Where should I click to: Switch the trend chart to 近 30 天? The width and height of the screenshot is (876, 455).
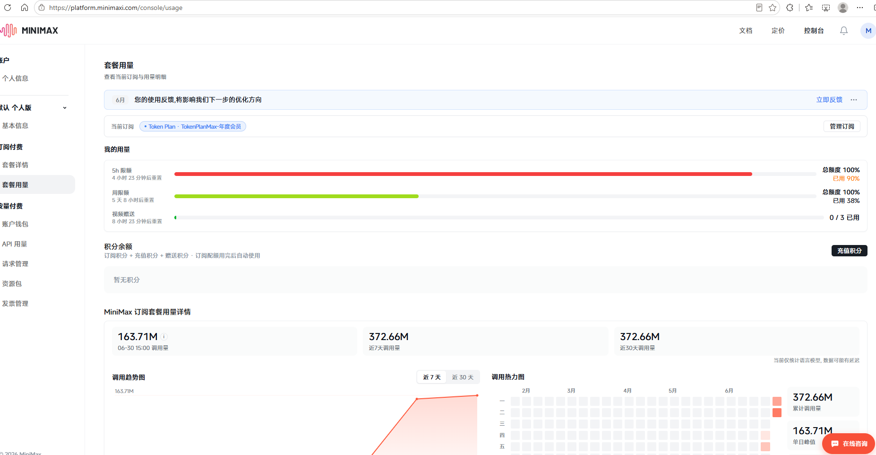pyautogui.click(x=463, y=377)
